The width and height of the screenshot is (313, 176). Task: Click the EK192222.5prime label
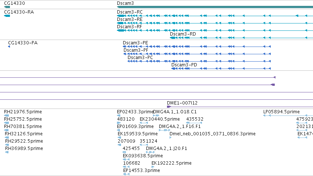[171, 163]
